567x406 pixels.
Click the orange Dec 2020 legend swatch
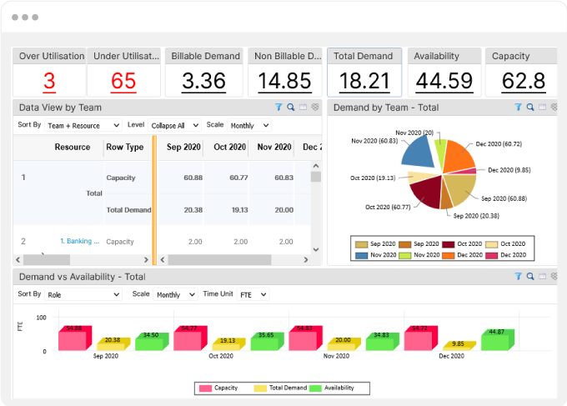pos(448,255)
